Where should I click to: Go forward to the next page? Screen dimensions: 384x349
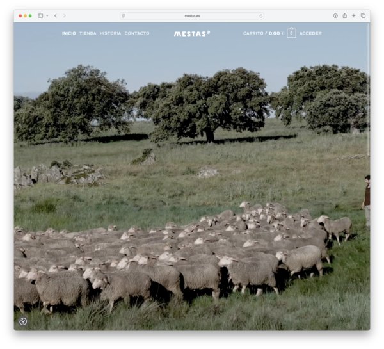(64, 15)
